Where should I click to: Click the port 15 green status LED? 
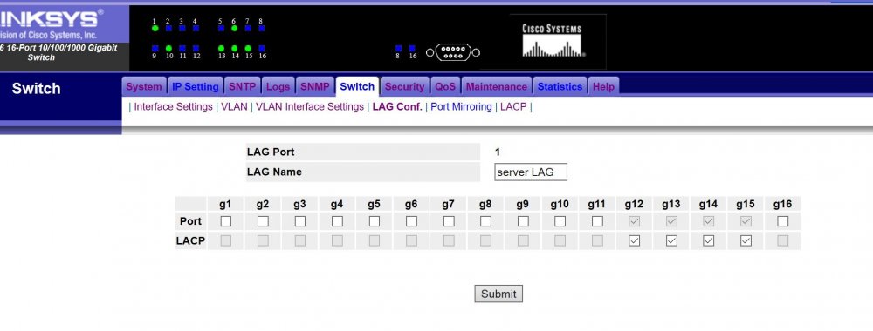coord(248,48)
